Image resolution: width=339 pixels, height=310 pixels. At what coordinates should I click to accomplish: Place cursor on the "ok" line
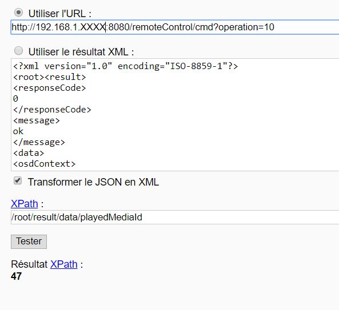click(18, 131)
